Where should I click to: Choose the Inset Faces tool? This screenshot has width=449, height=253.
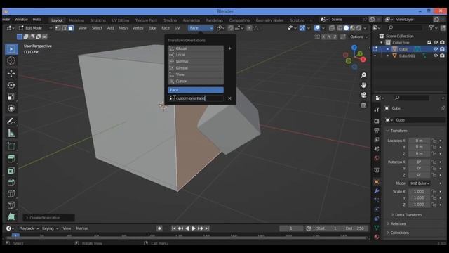coord(11,171)
